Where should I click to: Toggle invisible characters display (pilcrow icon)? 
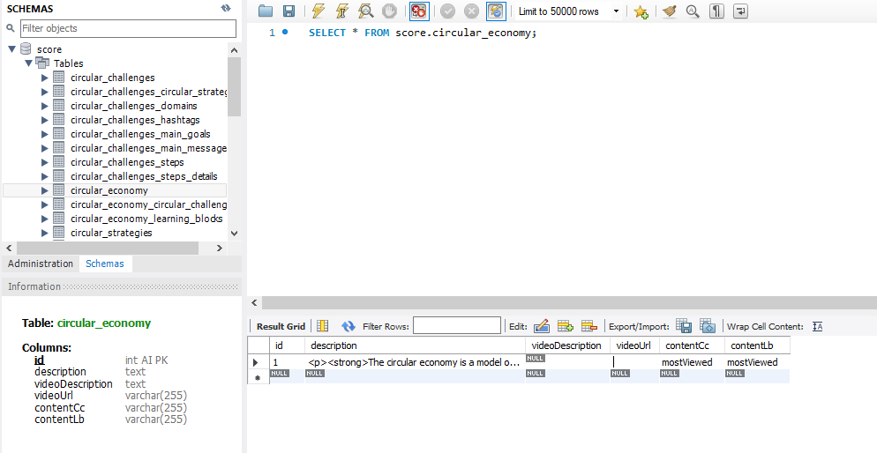click(x=716, y=11)
